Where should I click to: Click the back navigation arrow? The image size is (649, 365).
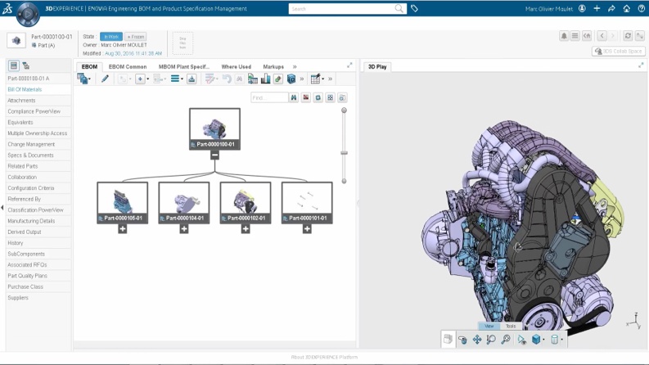coord(602,36)
